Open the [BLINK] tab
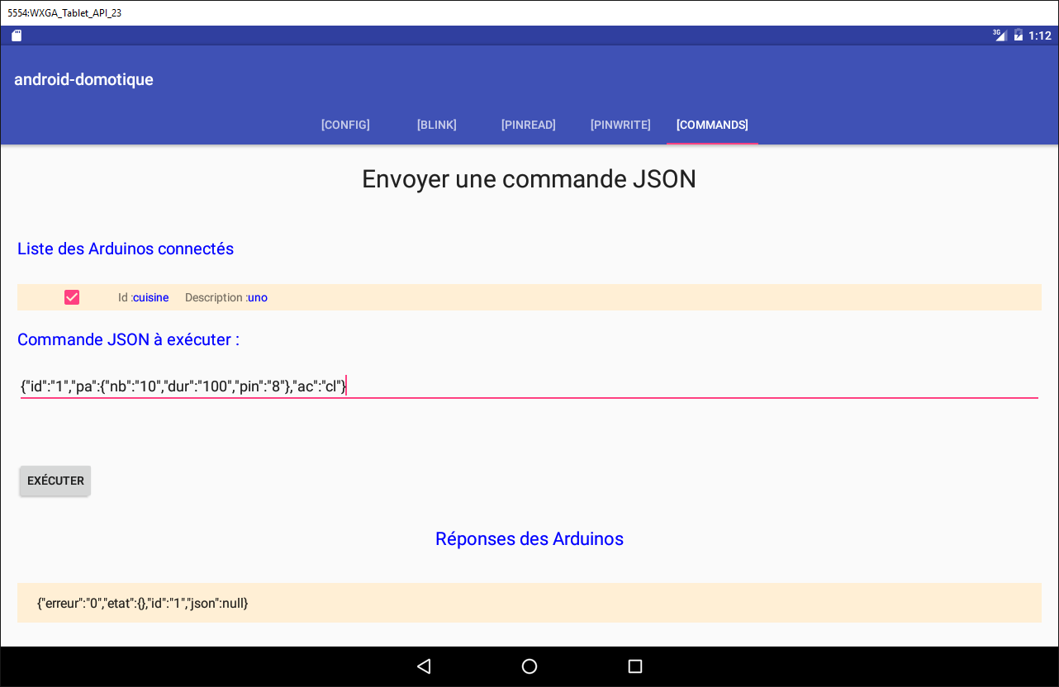 pyautogui.click(x=436, y=125)
